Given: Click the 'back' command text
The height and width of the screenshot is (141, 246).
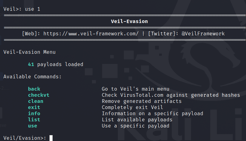Looking at the screenshot, I should 34,89.
